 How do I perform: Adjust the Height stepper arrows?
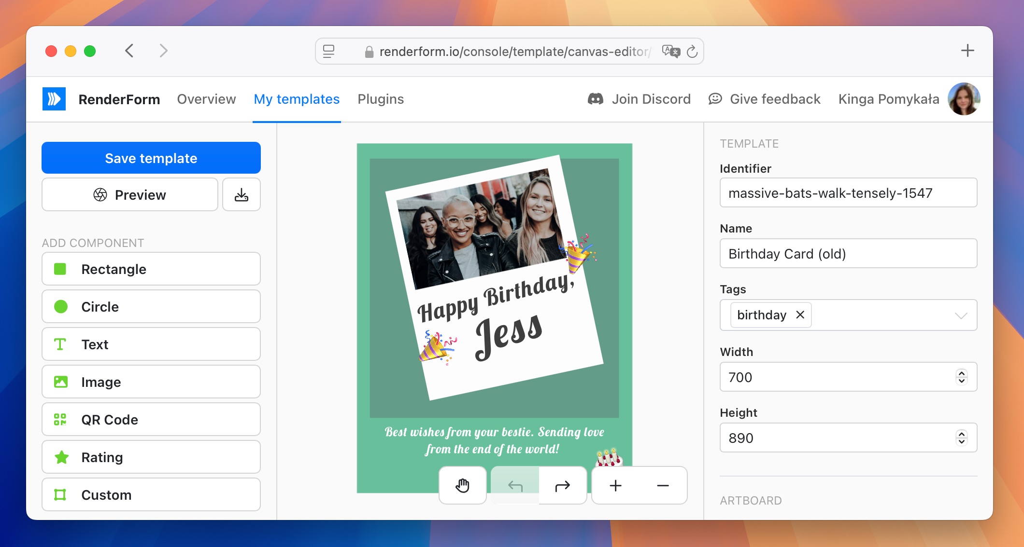[962, 438]
